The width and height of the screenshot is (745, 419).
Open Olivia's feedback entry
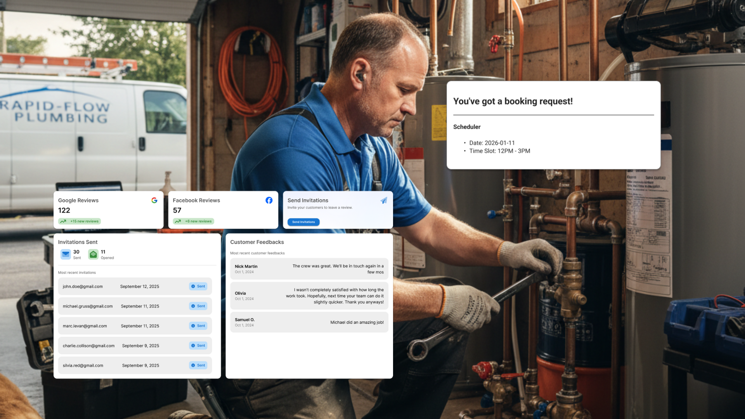tap(309, 296)
